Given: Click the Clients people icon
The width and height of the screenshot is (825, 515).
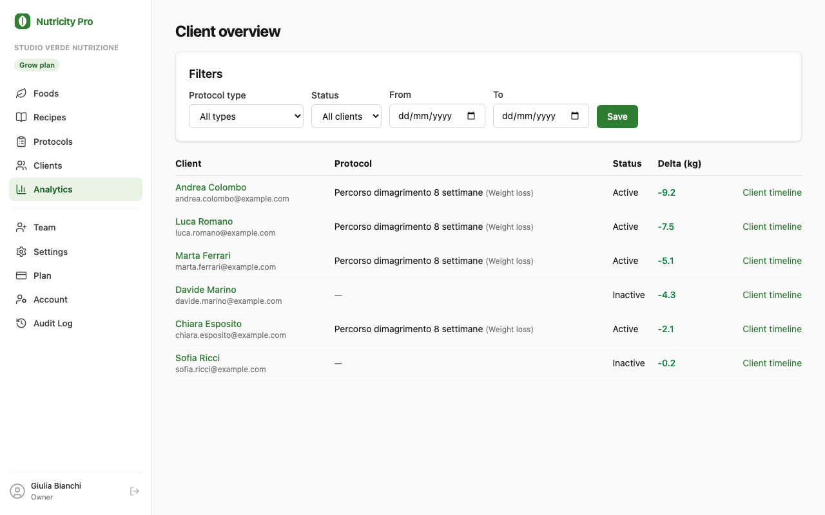Looking at the screenshot, I should point(21,165).
